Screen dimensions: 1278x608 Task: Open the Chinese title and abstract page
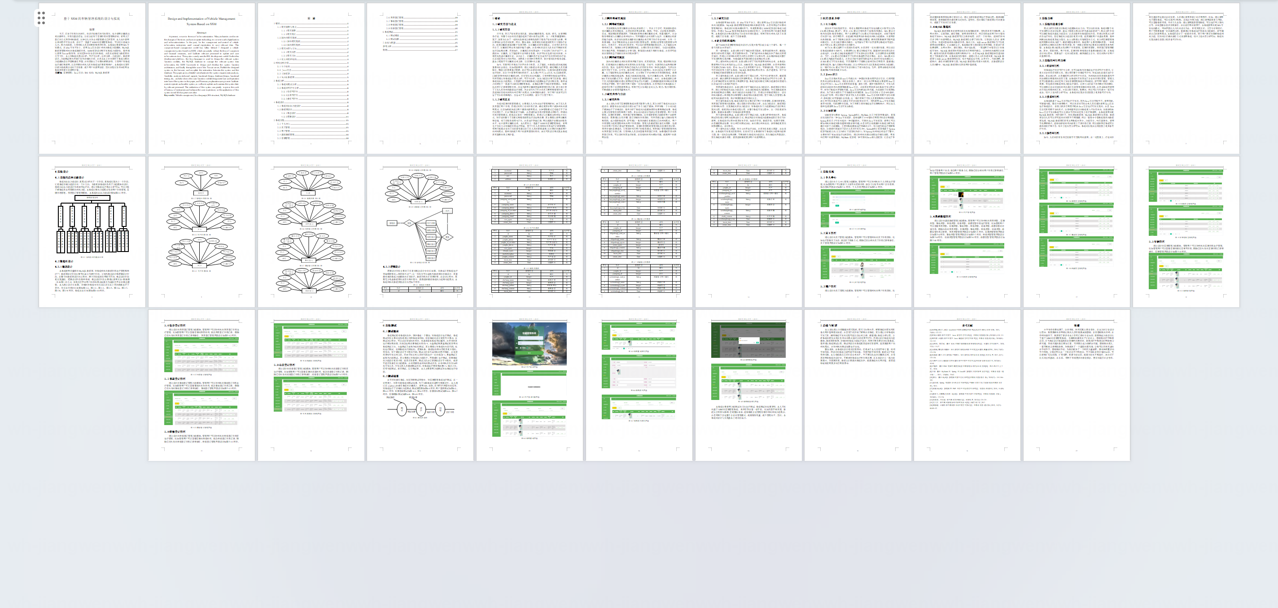point(92,78)
